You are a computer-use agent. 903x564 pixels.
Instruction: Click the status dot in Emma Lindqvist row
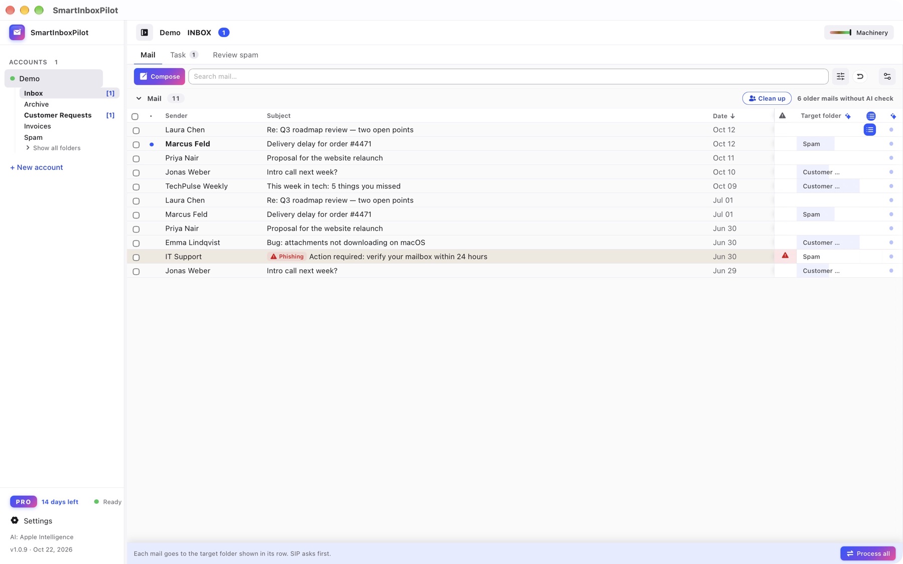coord(891,243)
